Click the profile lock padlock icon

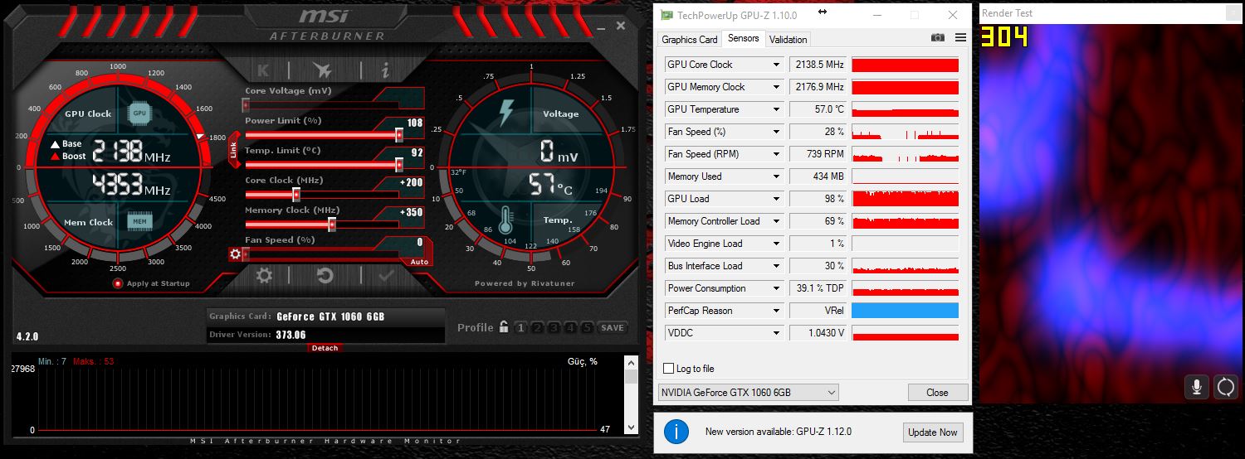(x=503, y=327)
